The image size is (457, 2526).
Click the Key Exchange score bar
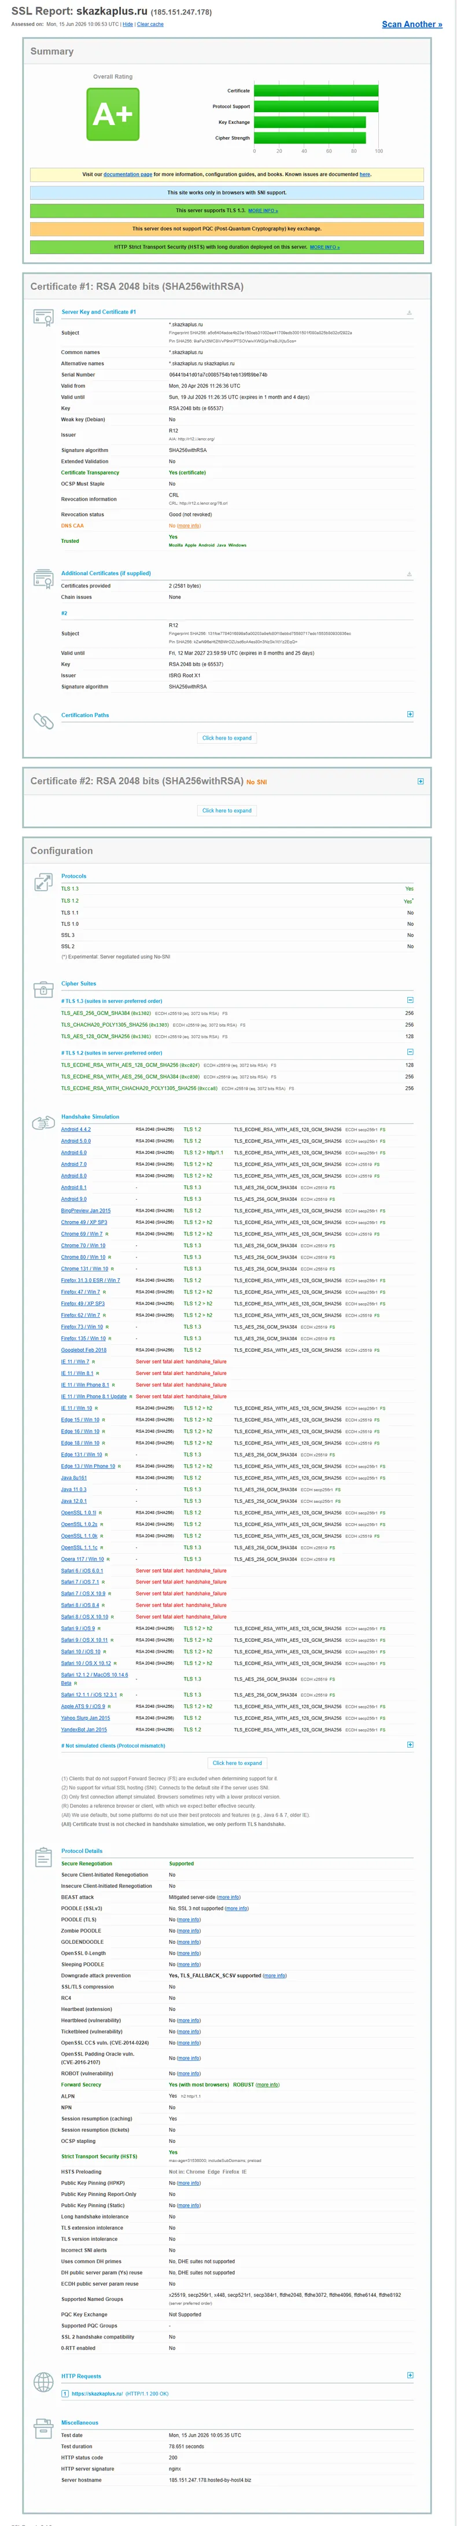[310, 123]
